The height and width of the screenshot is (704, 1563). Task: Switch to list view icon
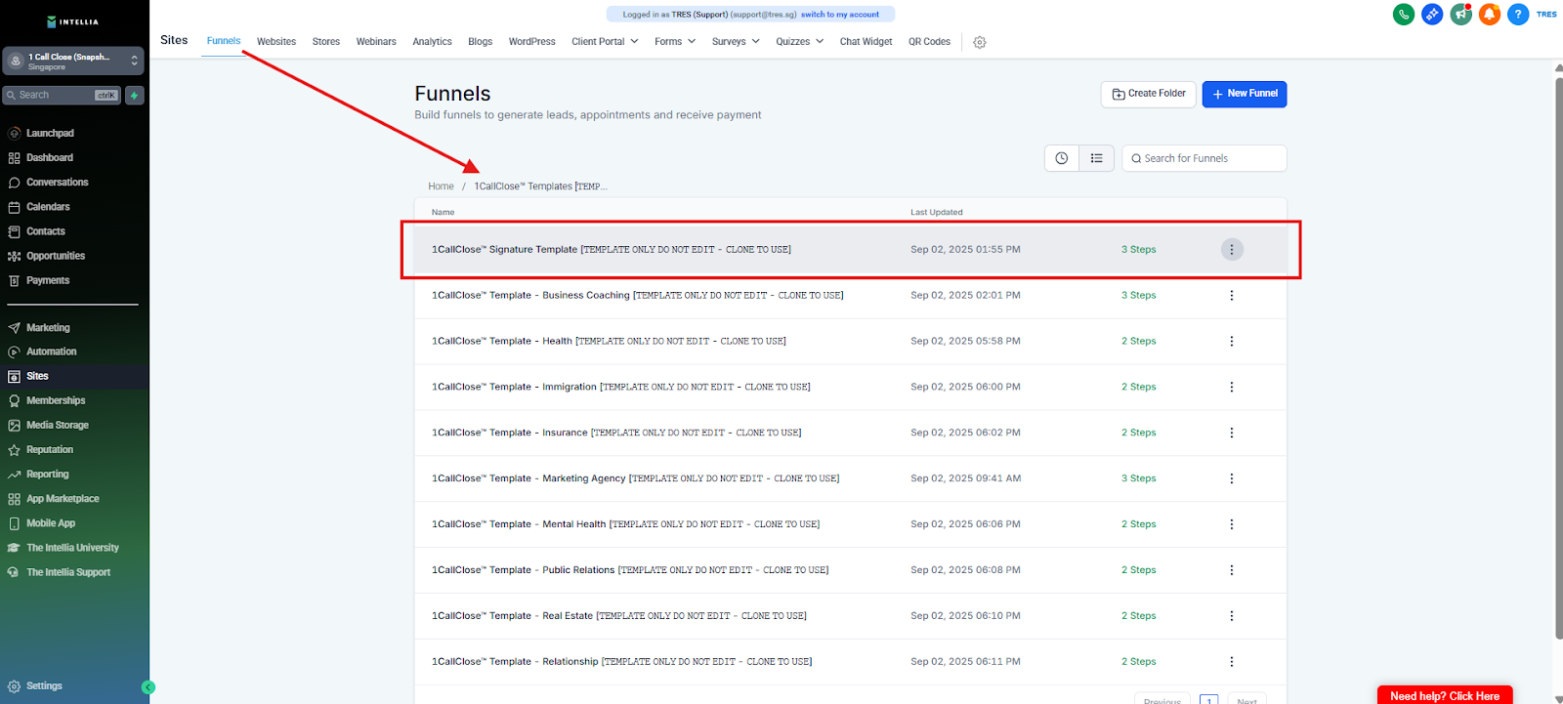pos(1097,158)
